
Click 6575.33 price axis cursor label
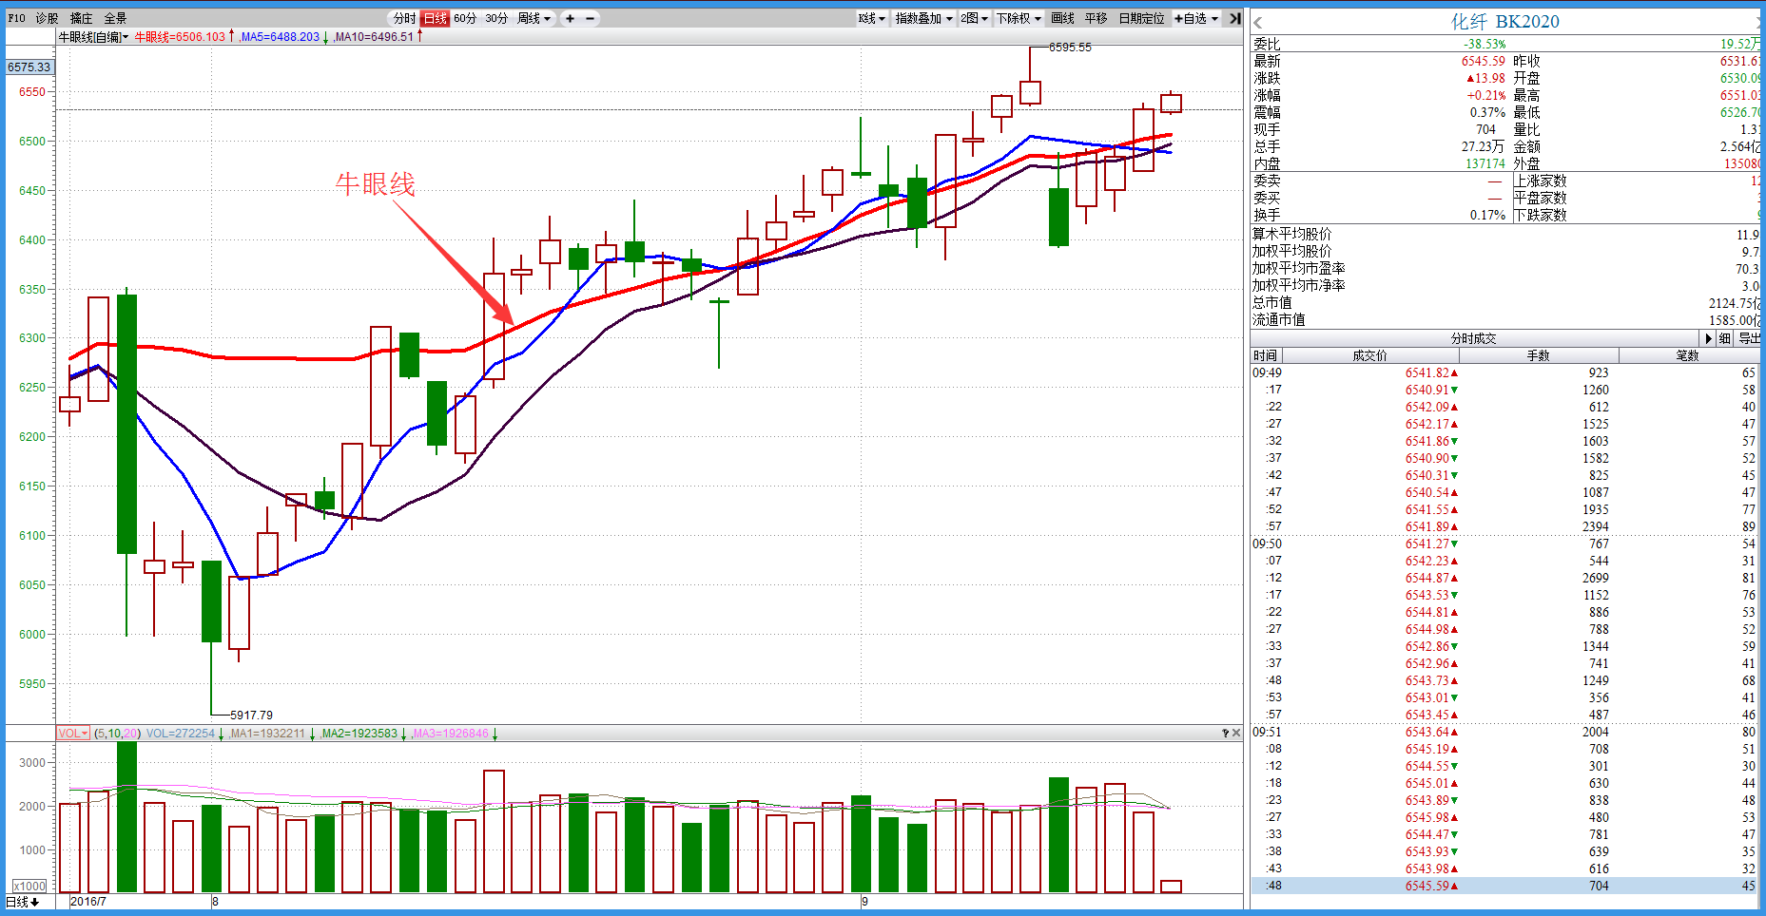tap(29, 67)
